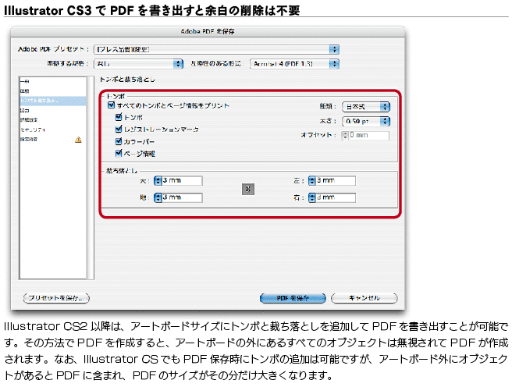Viewport: 512px width, 387px height.
Task: Select 出力 in the category list
Action: tap(52, 110)
